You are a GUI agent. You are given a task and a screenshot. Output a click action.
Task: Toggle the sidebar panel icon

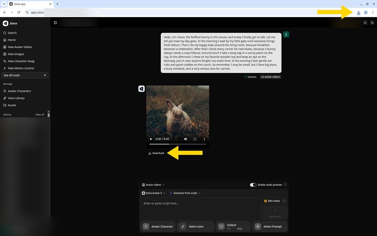pyautogui.click(x=56, y=23)
